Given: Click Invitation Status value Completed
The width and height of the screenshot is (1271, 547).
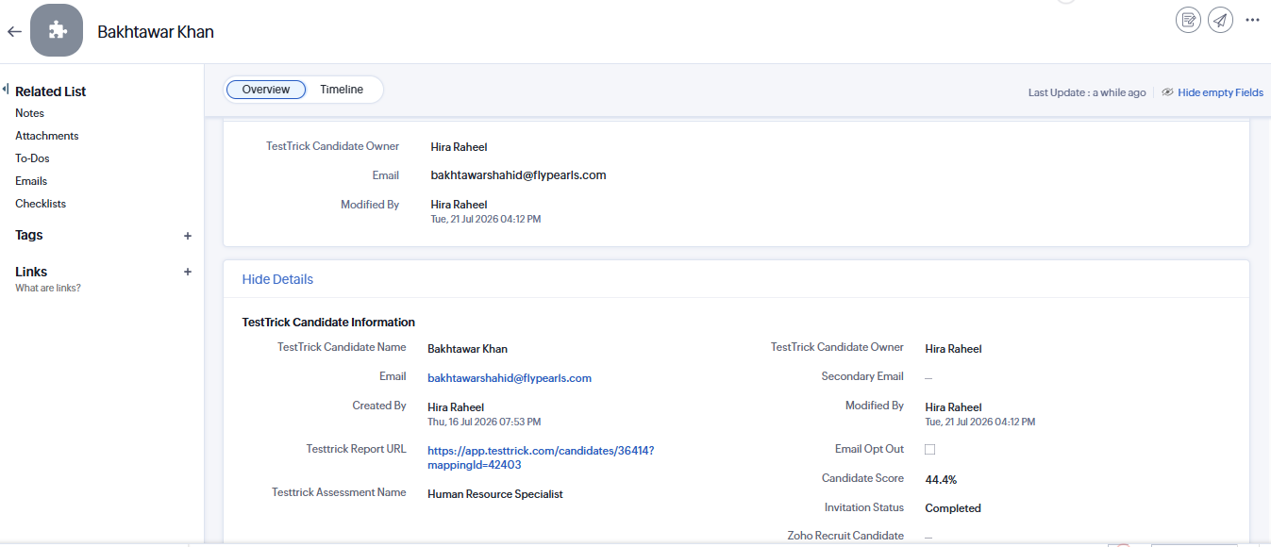Looking at the screenshot, I should 953,508.
